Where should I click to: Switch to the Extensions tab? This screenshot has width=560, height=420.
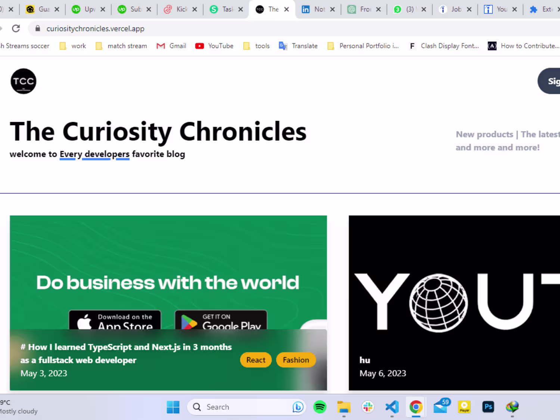point(542,9)
